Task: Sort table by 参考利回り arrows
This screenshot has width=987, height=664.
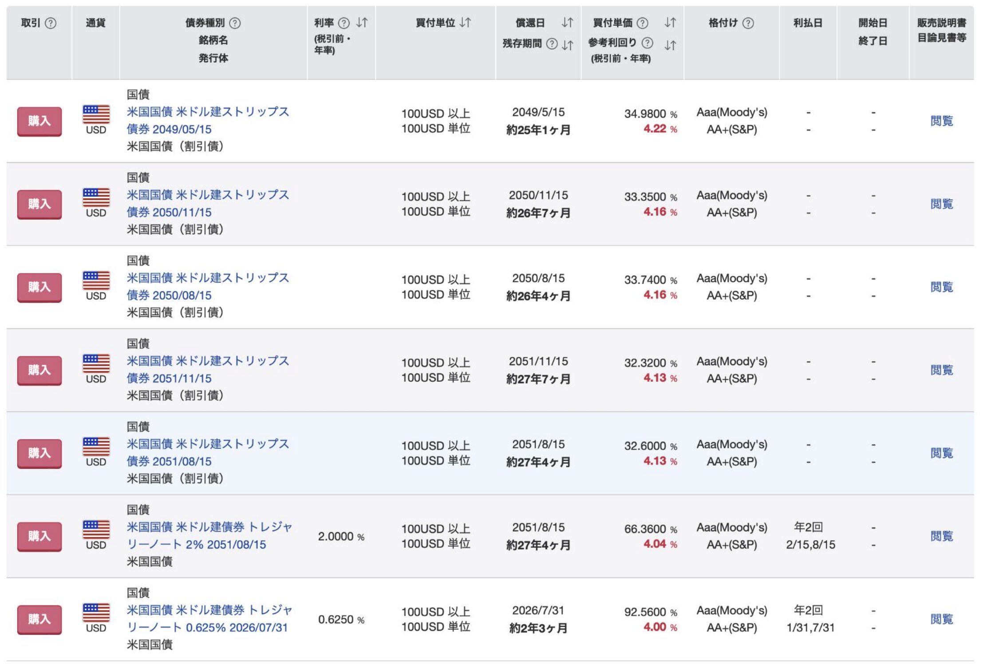Action: (671, 45)
